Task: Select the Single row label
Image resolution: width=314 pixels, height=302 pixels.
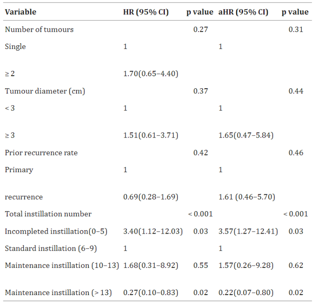Action: (16, 47)
